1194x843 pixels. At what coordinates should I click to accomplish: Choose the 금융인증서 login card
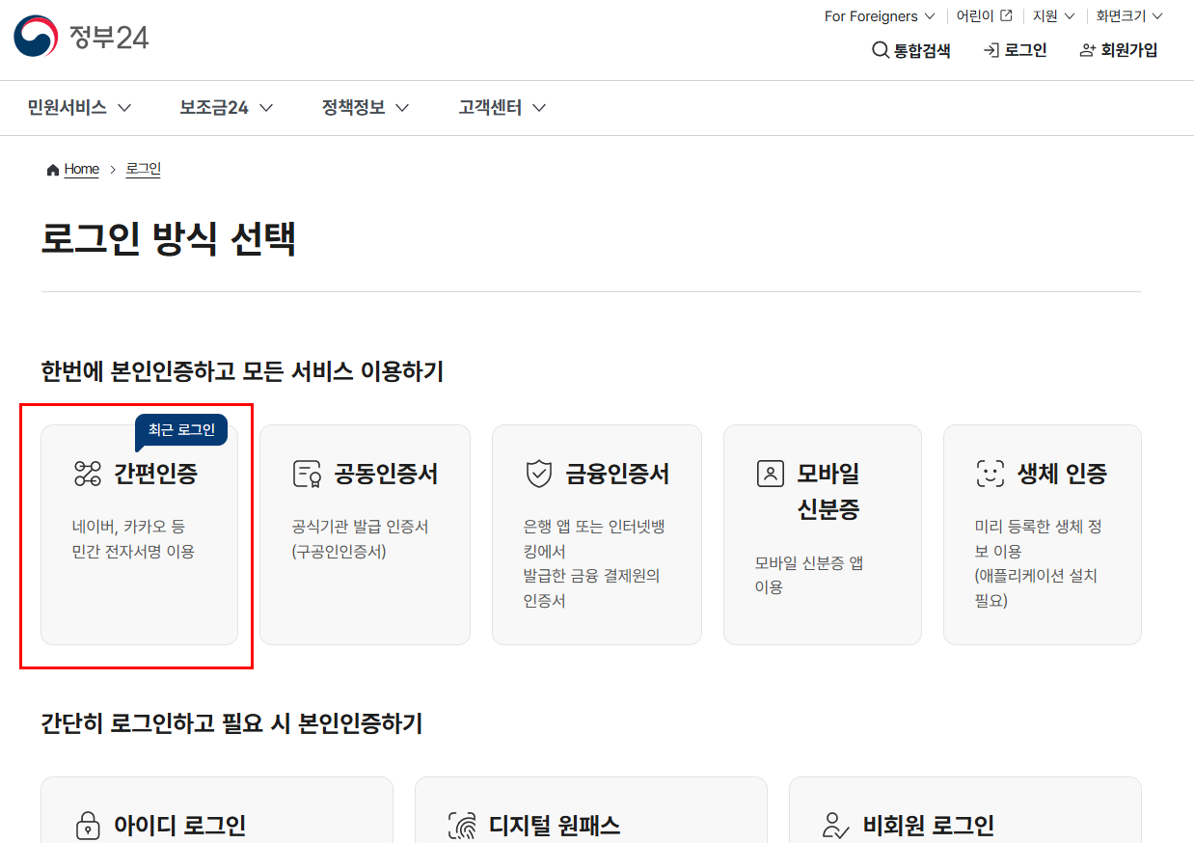click(x=597, y=534)
